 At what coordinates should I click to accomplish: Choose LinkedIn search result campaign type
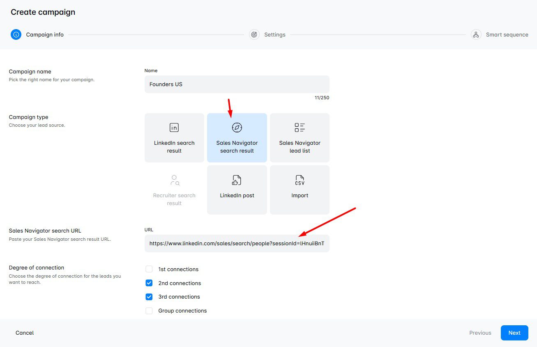coord(174,138)
